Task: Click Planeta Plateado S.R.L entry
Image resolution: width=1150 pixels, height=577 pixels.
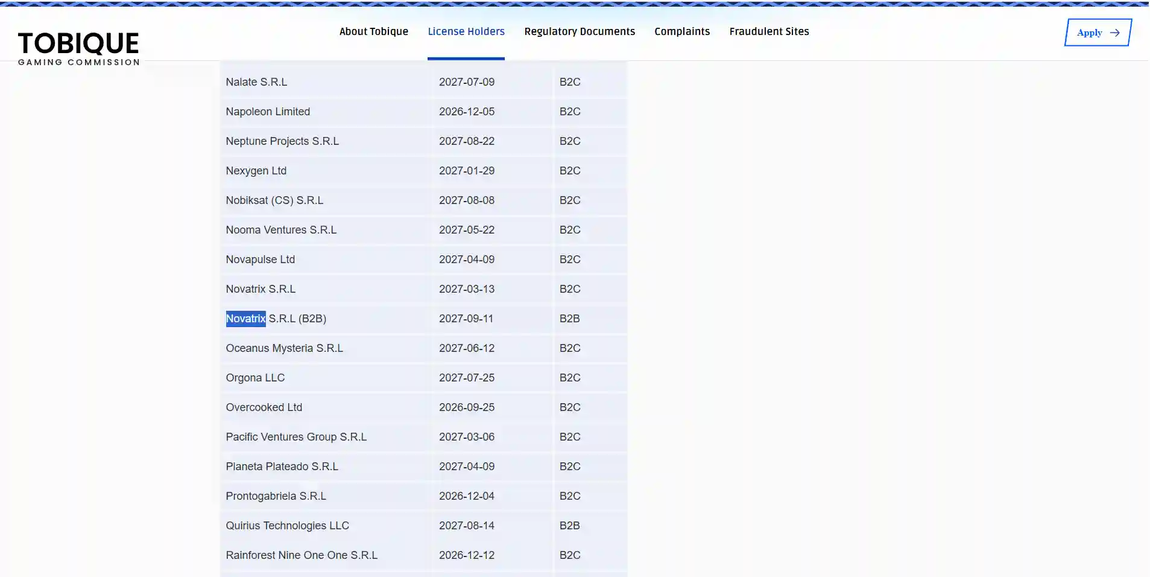Action: 282,467
